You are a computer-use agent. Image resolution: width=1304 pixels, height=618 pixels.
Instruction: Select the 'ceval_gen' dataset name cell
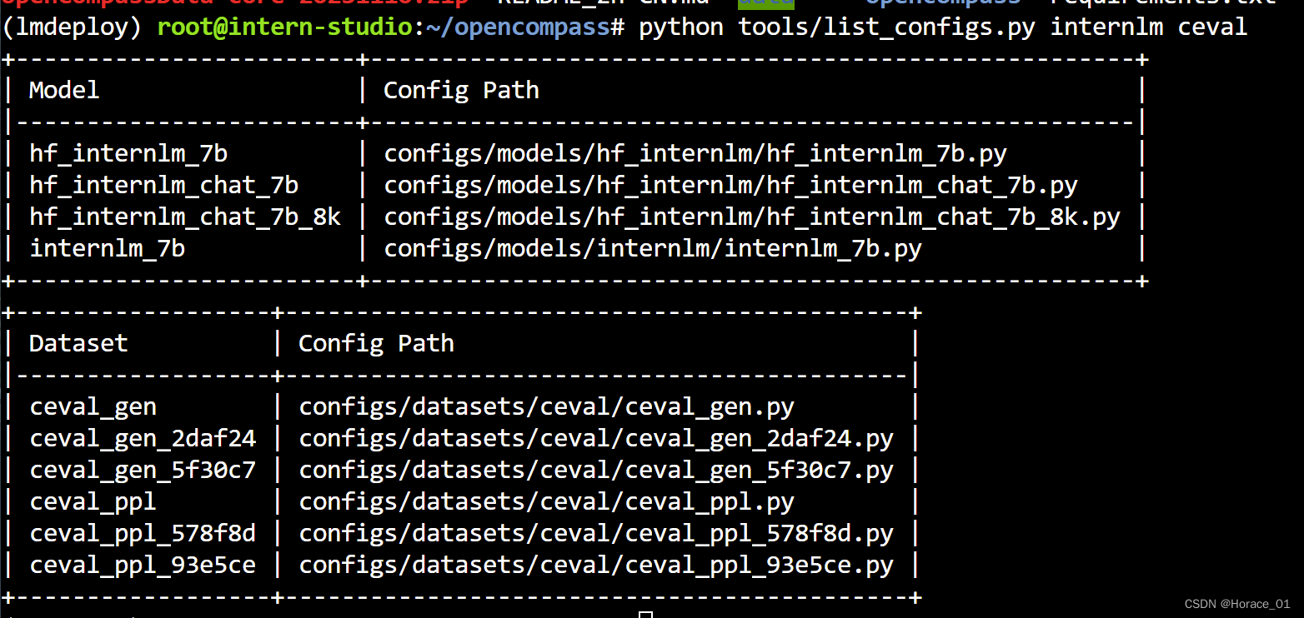pyautogui.click(x=93, y=406)
